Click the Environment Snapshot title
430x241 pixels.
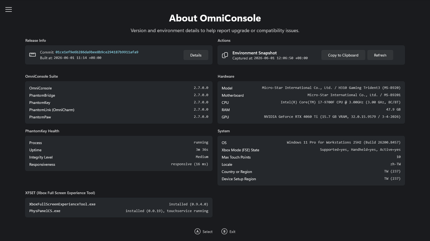[x=255, y=53]
